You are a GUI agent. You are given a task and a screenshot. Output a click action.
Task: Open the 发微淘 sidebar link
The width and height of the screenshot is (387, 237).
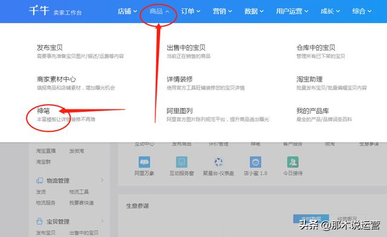tap(77, 151)
